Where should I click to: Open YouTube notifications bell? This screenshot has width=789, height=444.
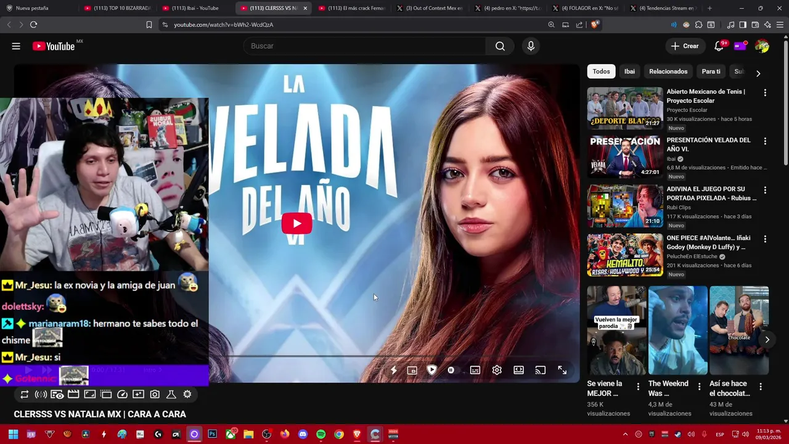pos(719,46)
